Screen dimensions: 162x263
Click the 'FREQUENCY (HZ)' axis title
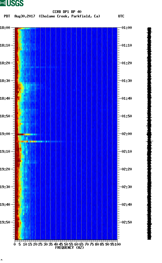(70, 248)
